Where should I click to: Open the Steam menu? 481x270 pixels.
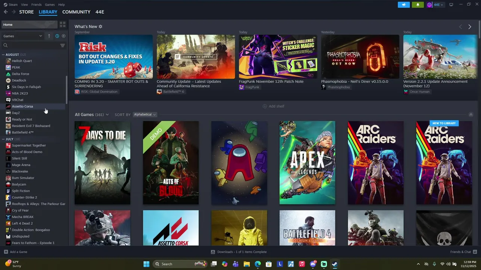[x=13, y=4]
